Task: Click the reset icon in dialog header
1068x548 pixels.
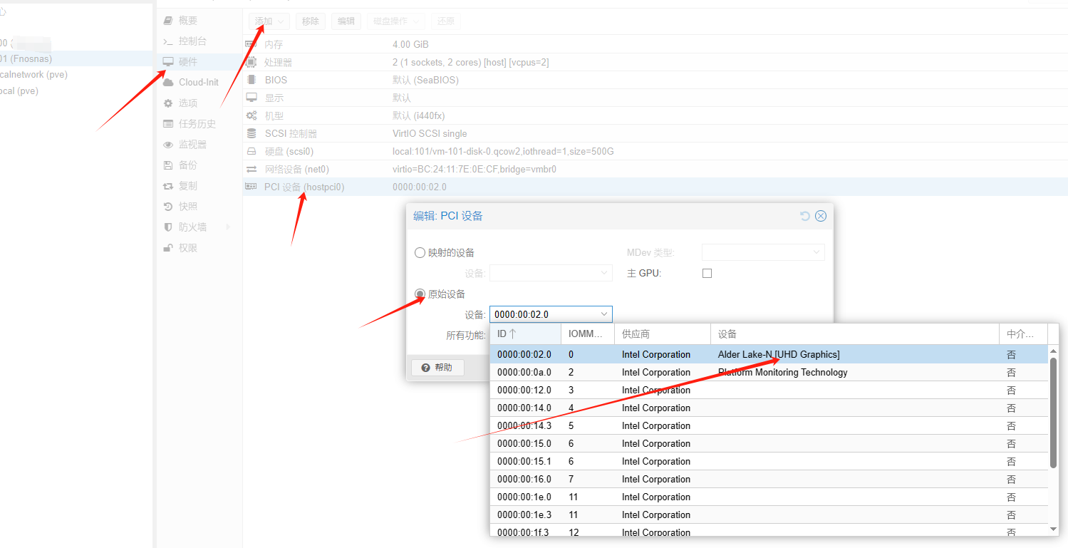Action: coord(805,216)
